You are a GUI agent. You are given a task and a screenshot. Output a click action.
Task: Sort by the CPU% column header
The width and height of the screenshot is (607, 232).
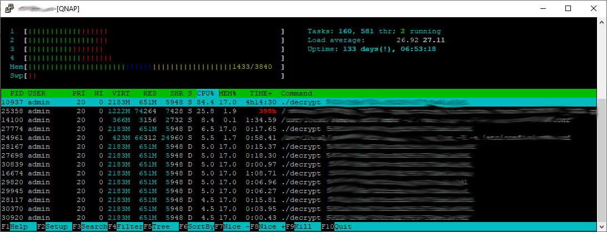206,93
